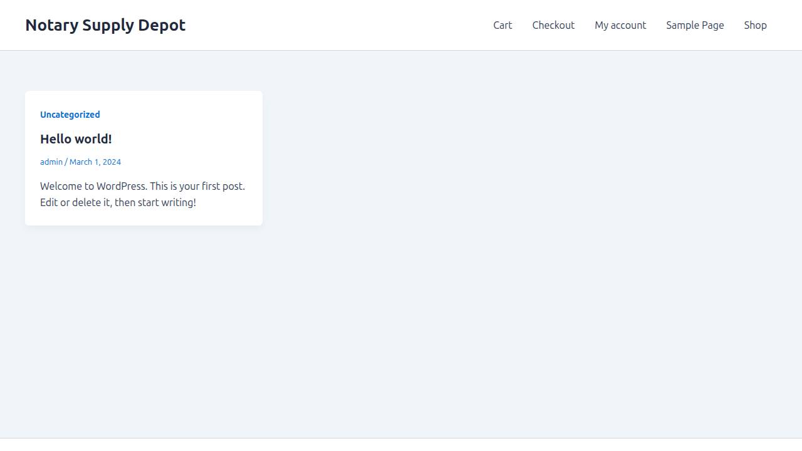
Task: Open the Checkout menu item
Action: tap(553, 25)
